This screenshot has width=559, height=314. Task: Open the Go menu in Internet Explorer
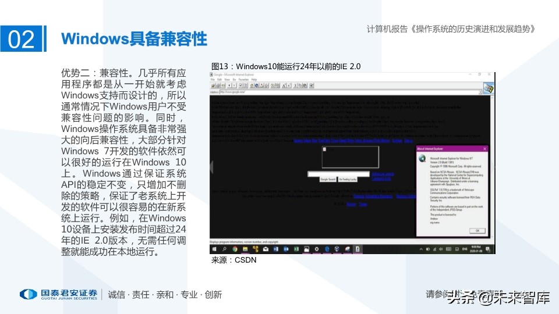click(x=234, y=80)
